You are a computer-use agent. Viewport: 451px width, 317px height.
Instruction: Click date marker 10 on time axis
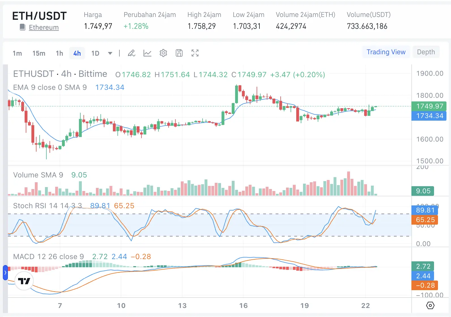pos(121,306)
